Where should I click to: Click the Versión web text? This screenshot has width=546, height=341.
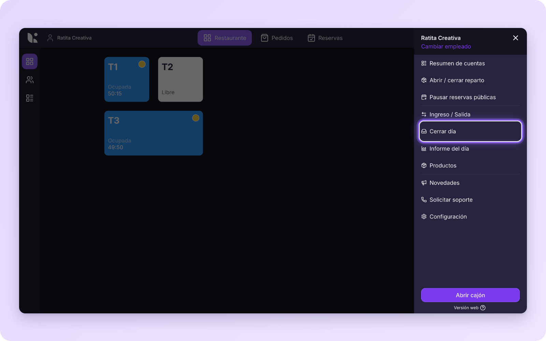tap(466, 308)
